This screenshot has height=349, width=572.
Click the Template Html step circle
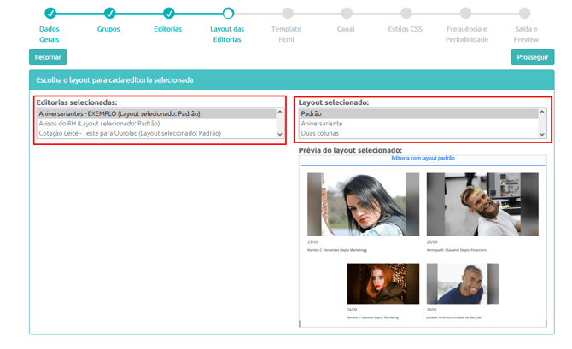[x=288, y=13]
